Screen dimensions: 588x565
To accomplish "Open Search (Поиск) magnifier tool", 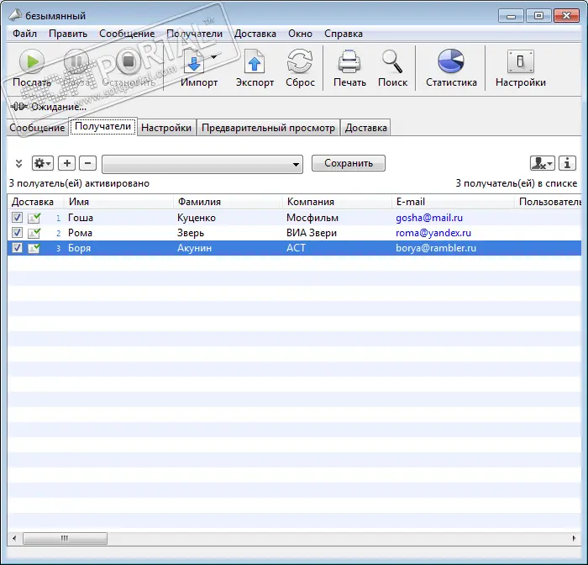I will click(x=391, y=63).
